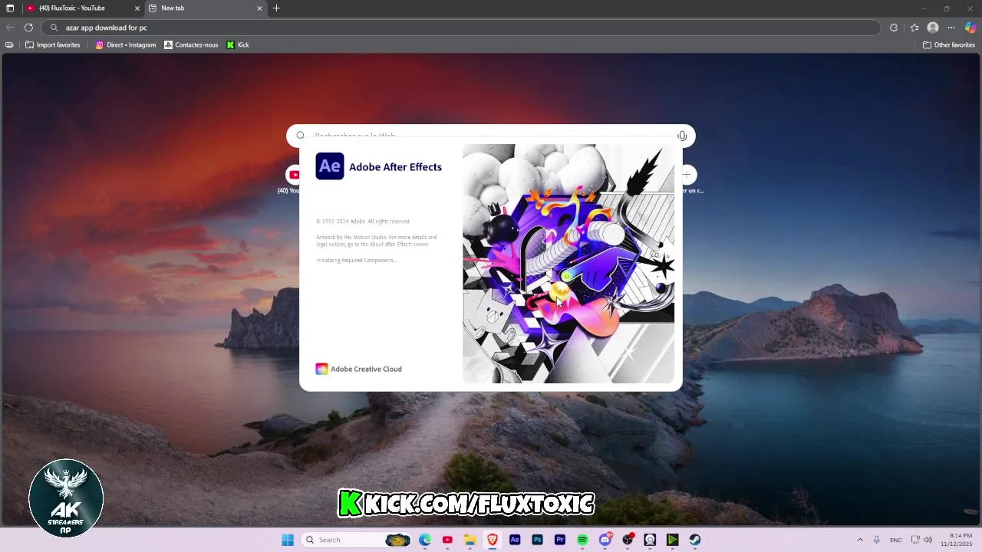The width and height of the screenshot is (982, 552).
Task: Open Spotify from the taskbar
Action: pos(582,540)
